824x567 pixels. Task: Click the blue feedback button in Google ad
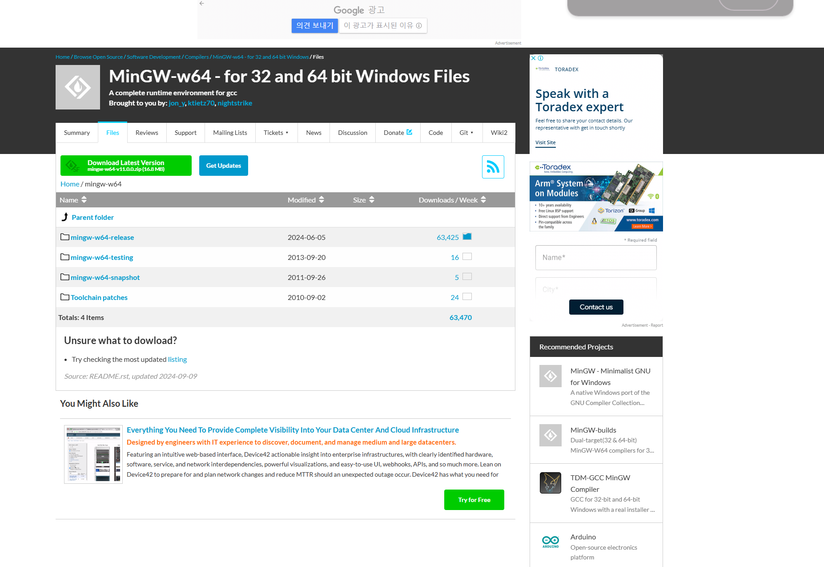[x=315, y=25]
